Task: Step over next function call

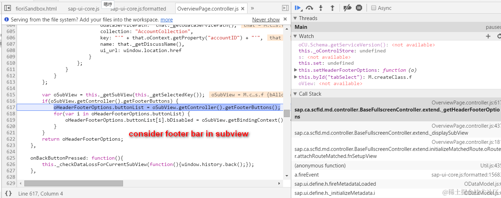Action: 309,8
